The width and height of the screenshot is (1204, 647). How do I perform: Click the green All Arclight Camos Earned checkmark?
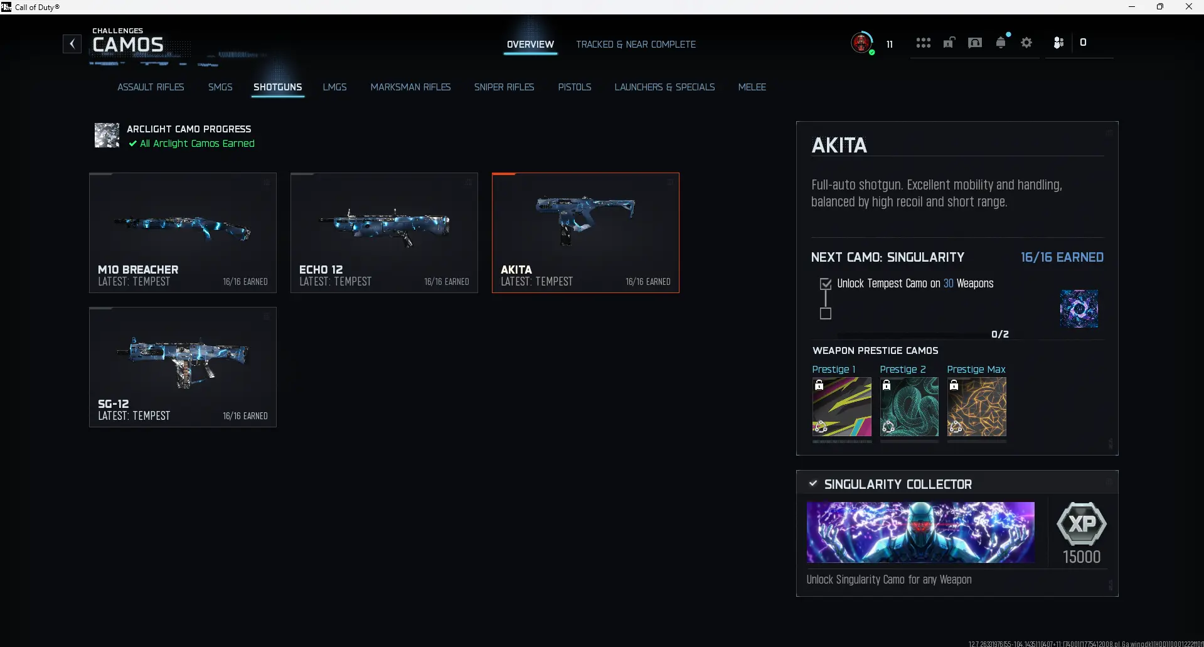point(132,144)
